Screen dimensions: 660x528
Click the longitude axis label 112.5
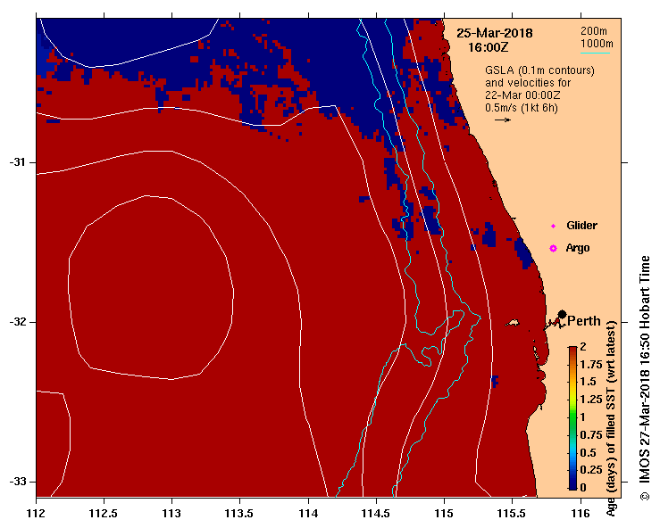[104, 514]
